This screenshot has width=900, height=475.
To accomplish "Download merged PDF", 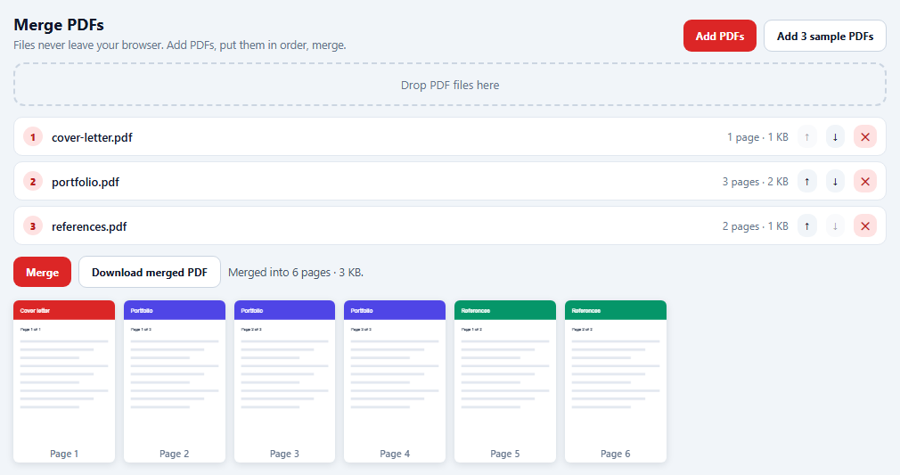I will click(x=150, y=272).
